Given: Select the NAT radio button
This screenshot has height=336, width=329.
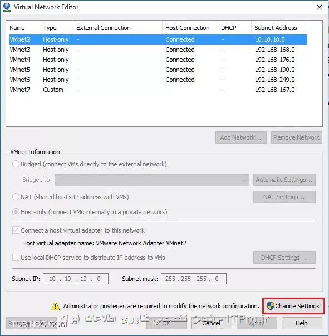Looking at the screenshot, I should pos(16,197).
